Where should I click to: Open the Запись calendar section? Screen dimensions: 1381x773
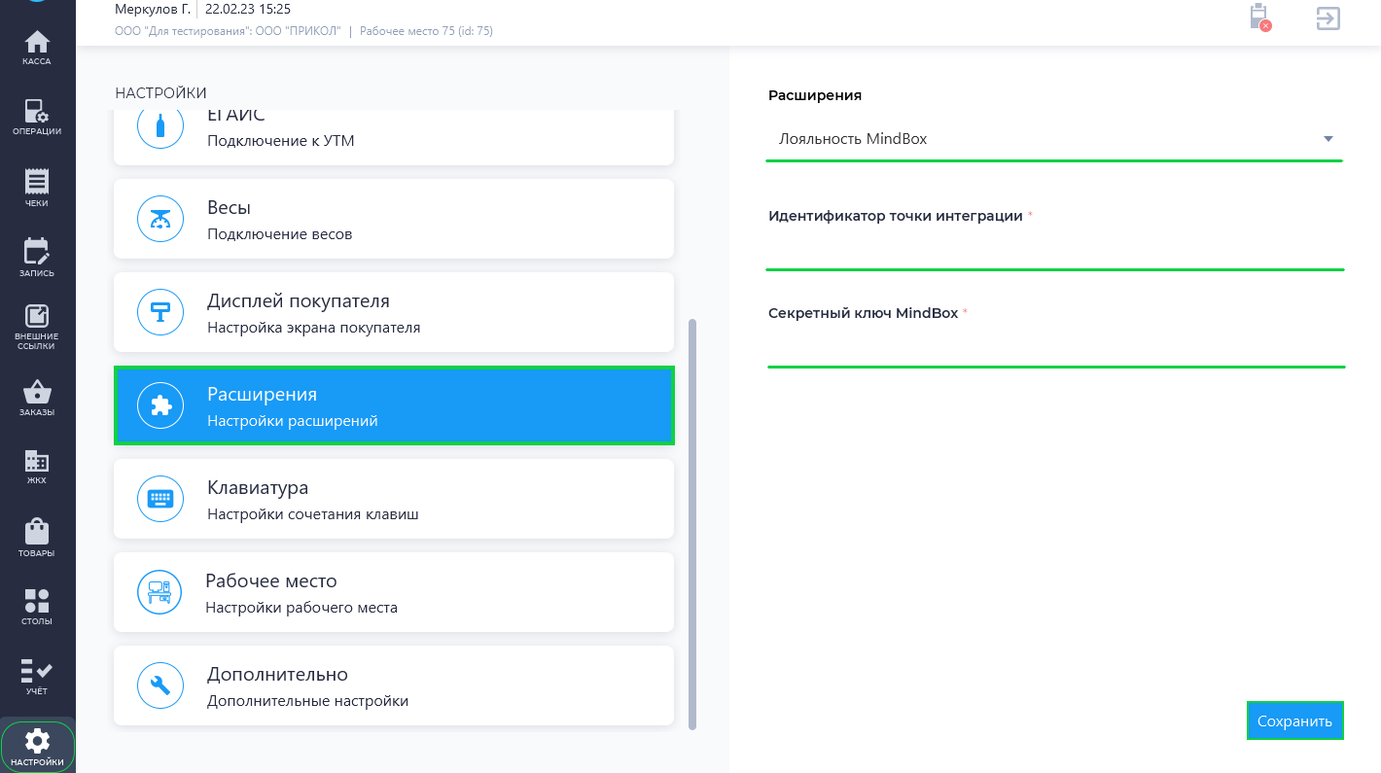point(37,259)
